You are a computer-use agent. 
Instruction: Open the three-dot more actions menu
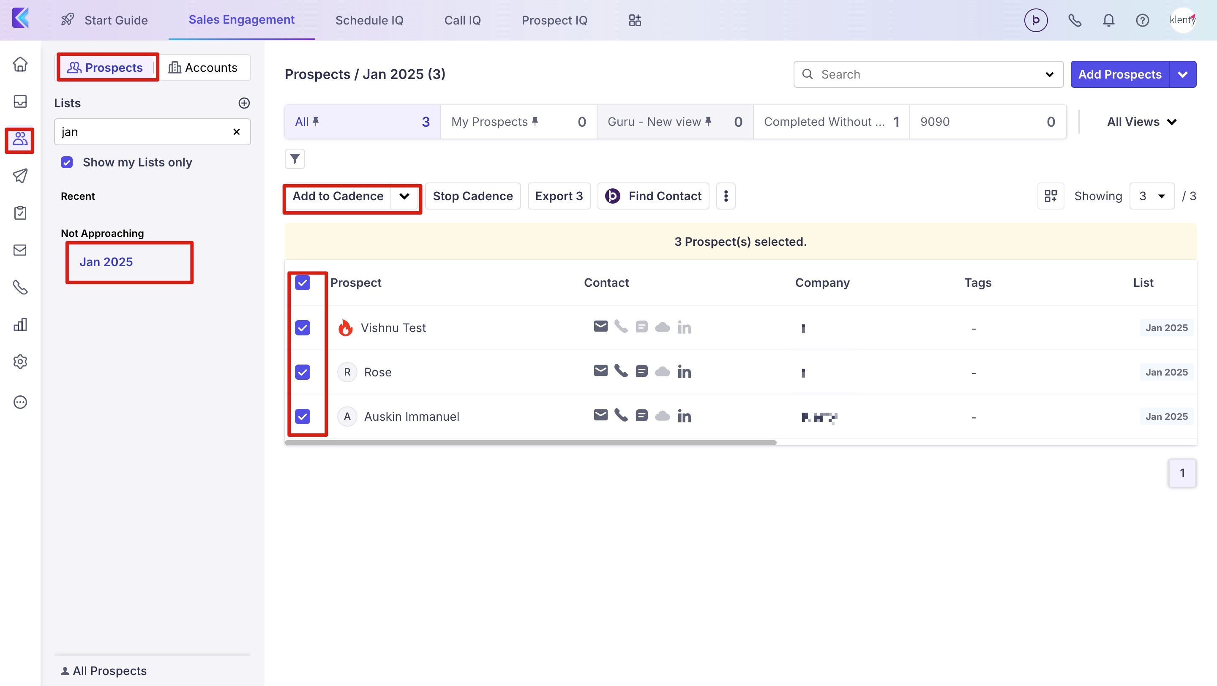pos(726,196)
